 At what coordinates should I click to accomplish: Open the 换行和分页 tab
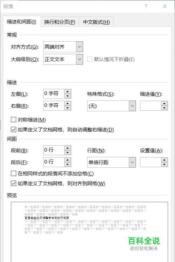59,22
